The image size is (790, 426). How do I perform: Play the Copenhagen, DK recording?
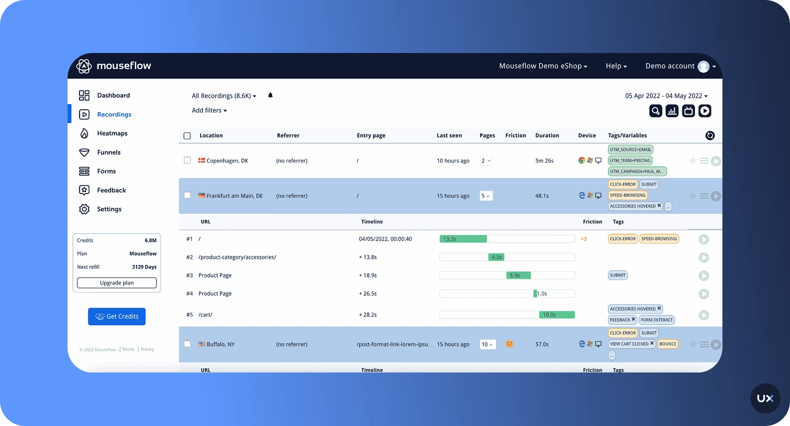(716, 161)
